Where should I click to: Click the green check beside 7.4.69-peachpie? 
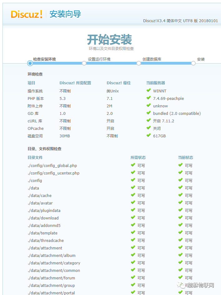coord(149,98)
